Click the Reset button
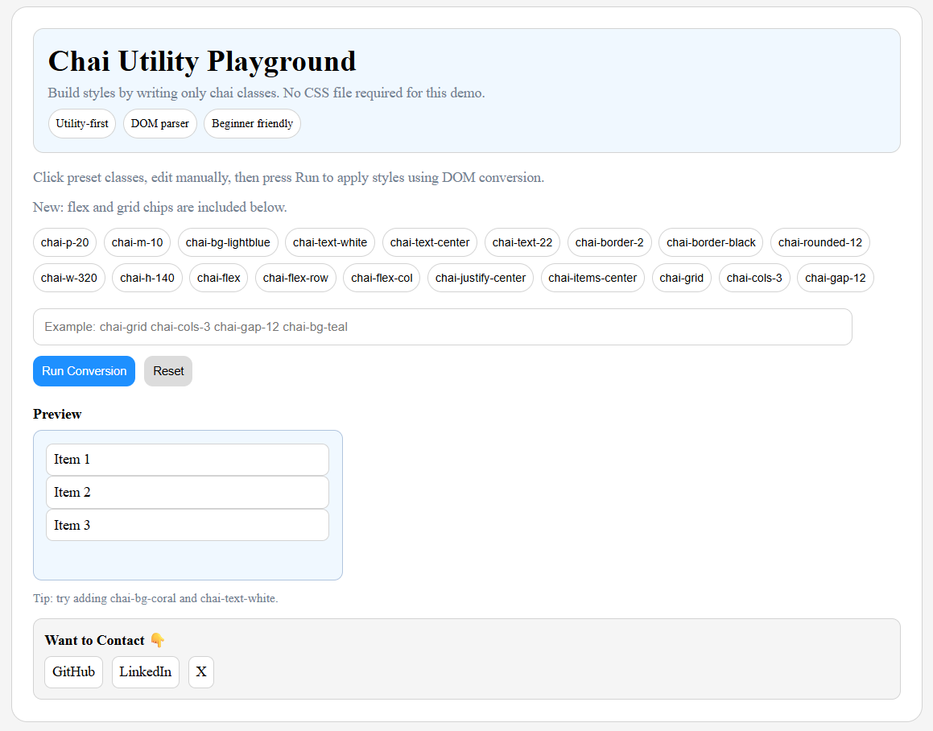This screenshot has height=731, width=933. coord(168,371)
